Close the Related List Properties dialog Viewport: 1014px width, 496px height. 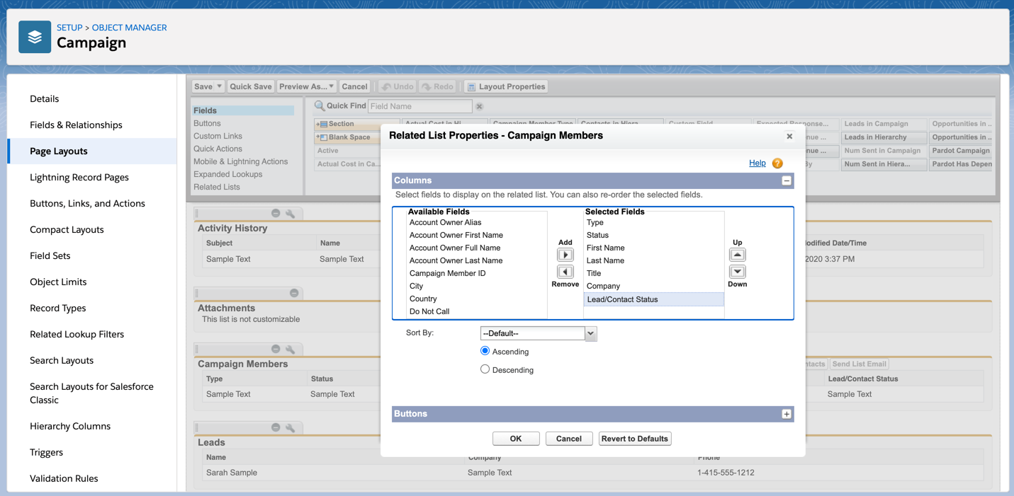click(789, 136)
